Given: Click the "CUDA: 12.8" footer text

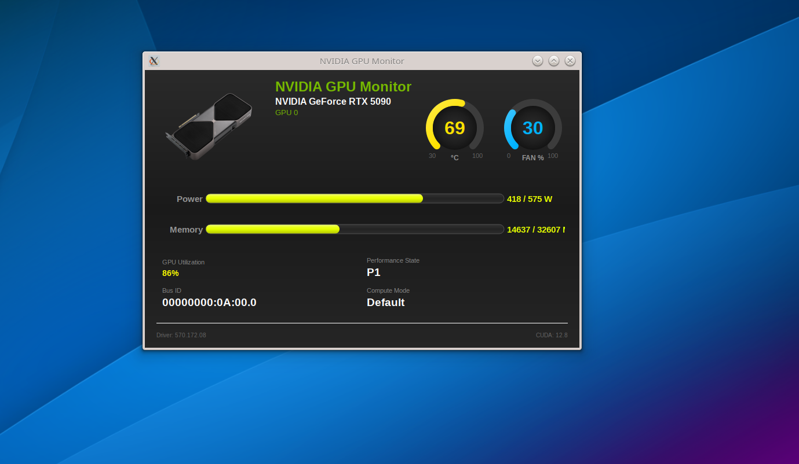Looking at the screenshot, I should (552, 335).
